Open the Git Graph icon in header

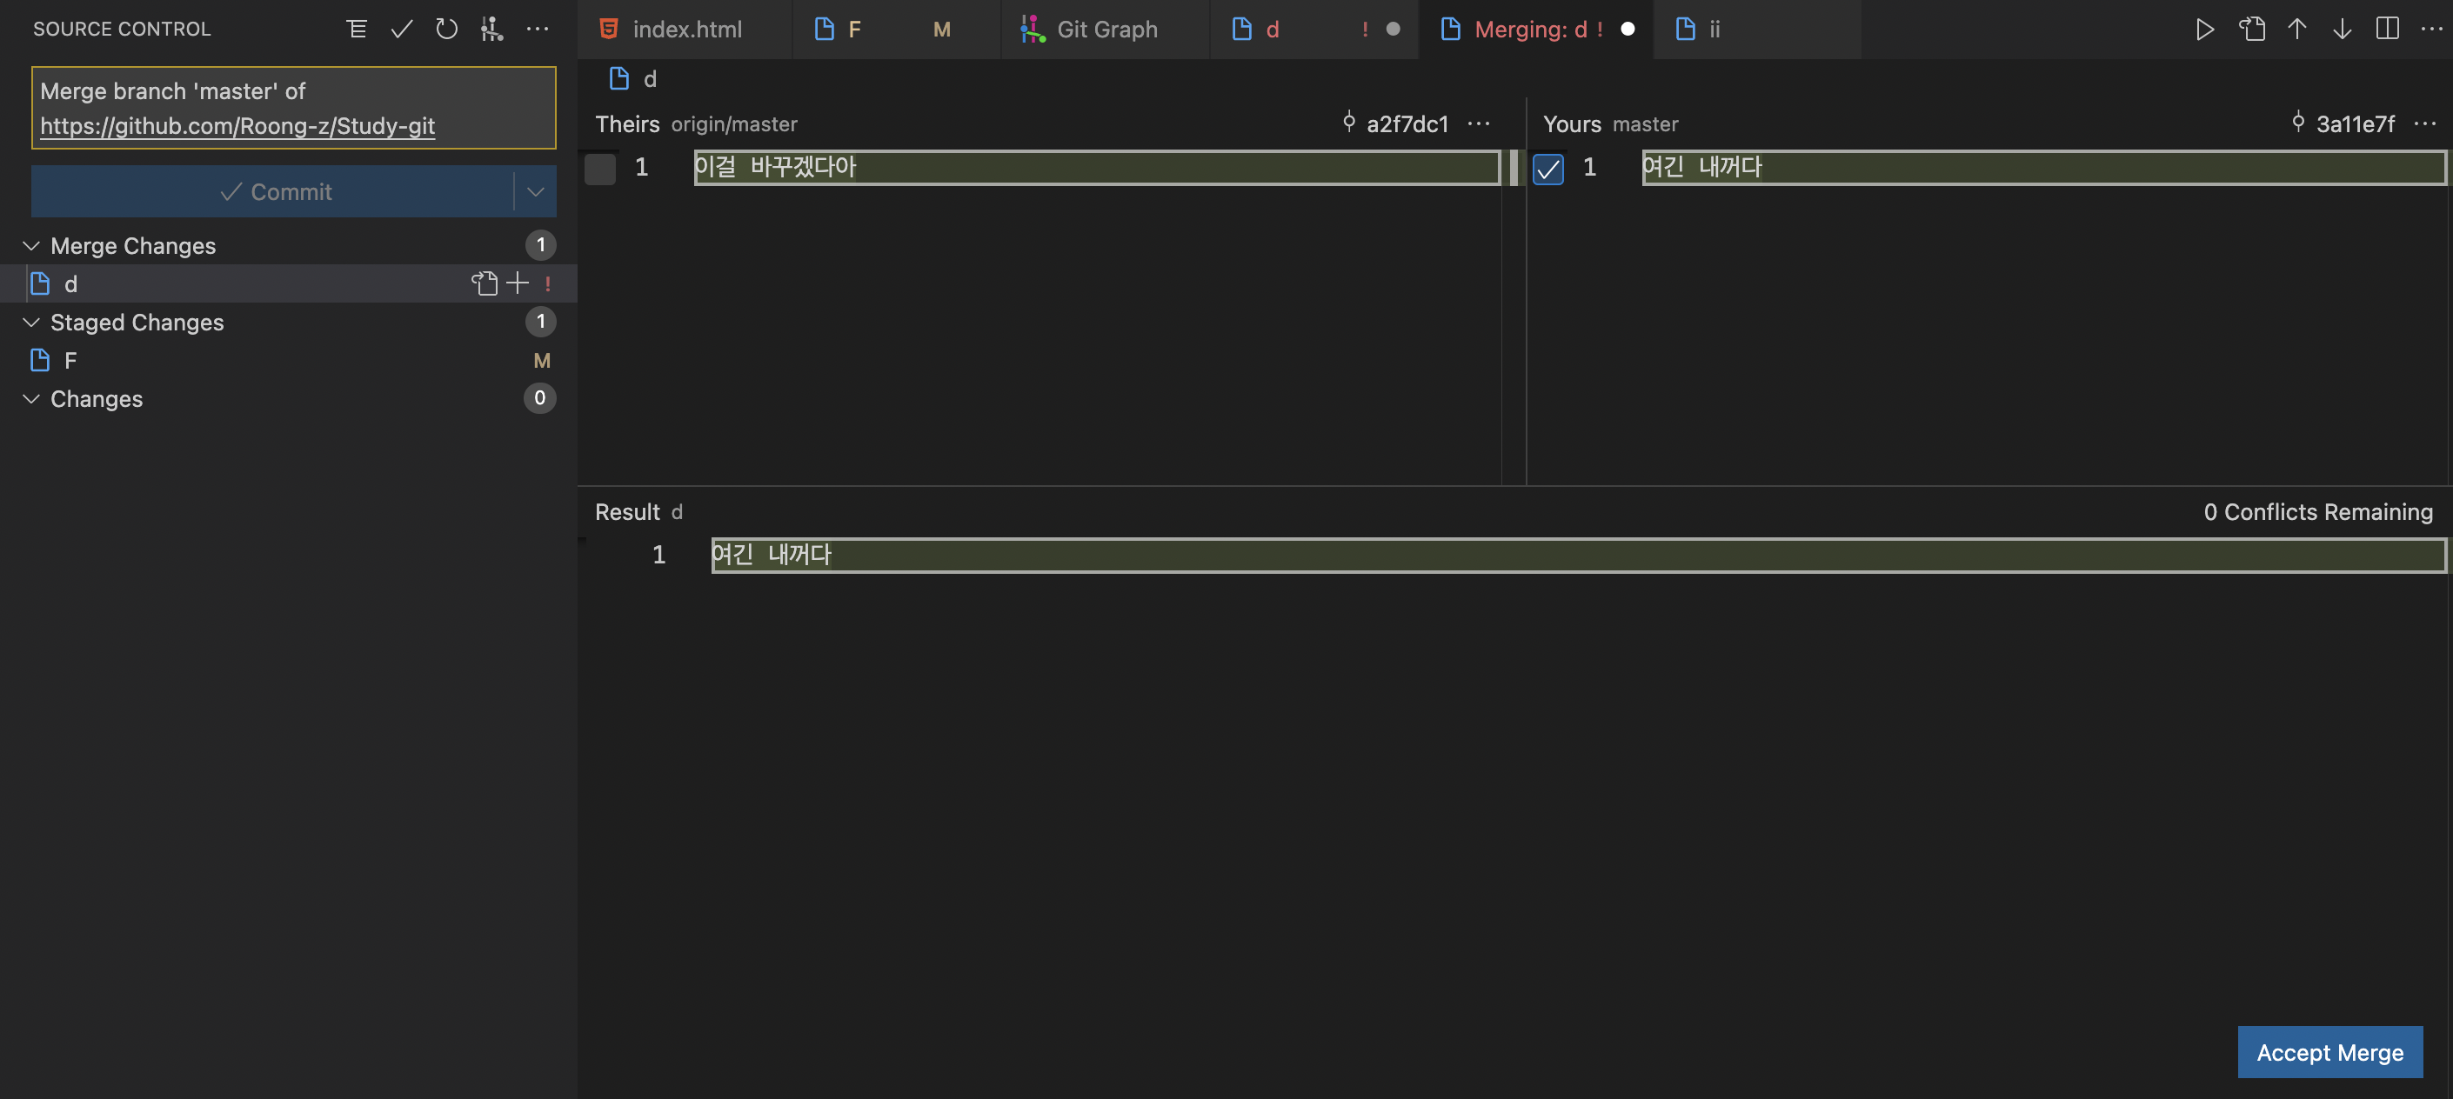[x=491, y=29]
